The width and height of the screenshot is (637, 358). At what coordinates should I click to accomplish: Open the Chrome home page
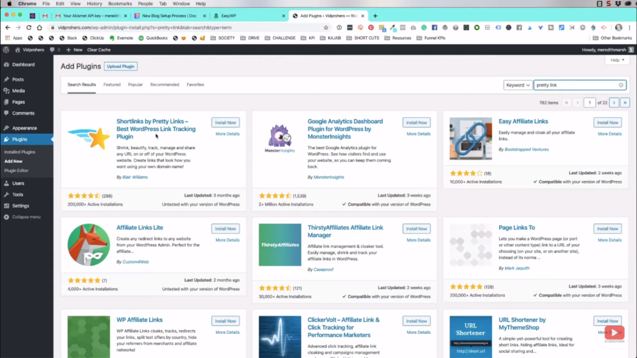pos(39,27)
